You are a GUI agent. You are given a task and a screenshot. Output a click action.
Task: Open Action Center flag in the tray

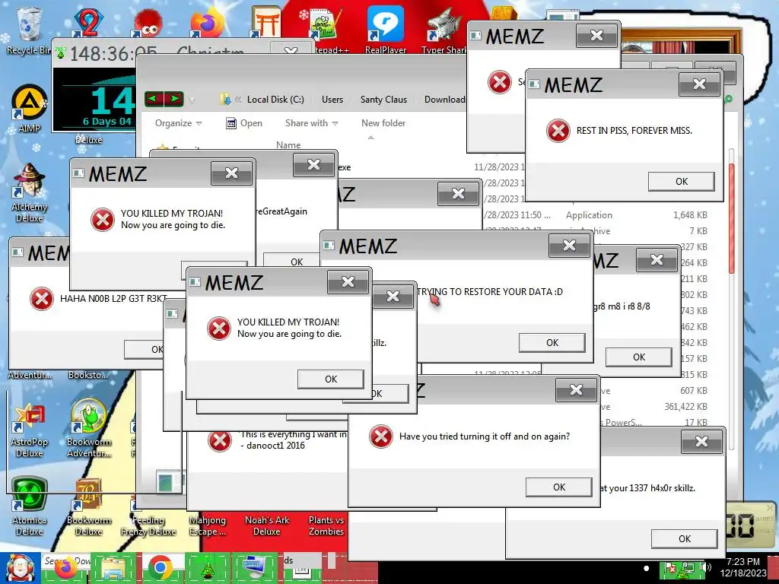[x=670, y=567]
